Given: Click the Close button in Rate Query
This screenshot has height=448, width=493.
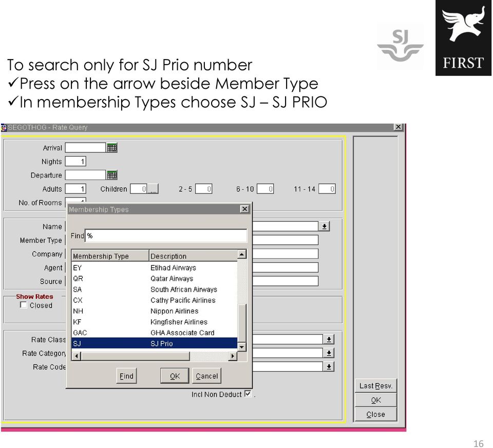Looking at the screenshot, I should coord(376,414).
